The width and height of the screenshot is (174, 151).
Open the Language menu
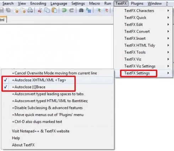point(59,4)
